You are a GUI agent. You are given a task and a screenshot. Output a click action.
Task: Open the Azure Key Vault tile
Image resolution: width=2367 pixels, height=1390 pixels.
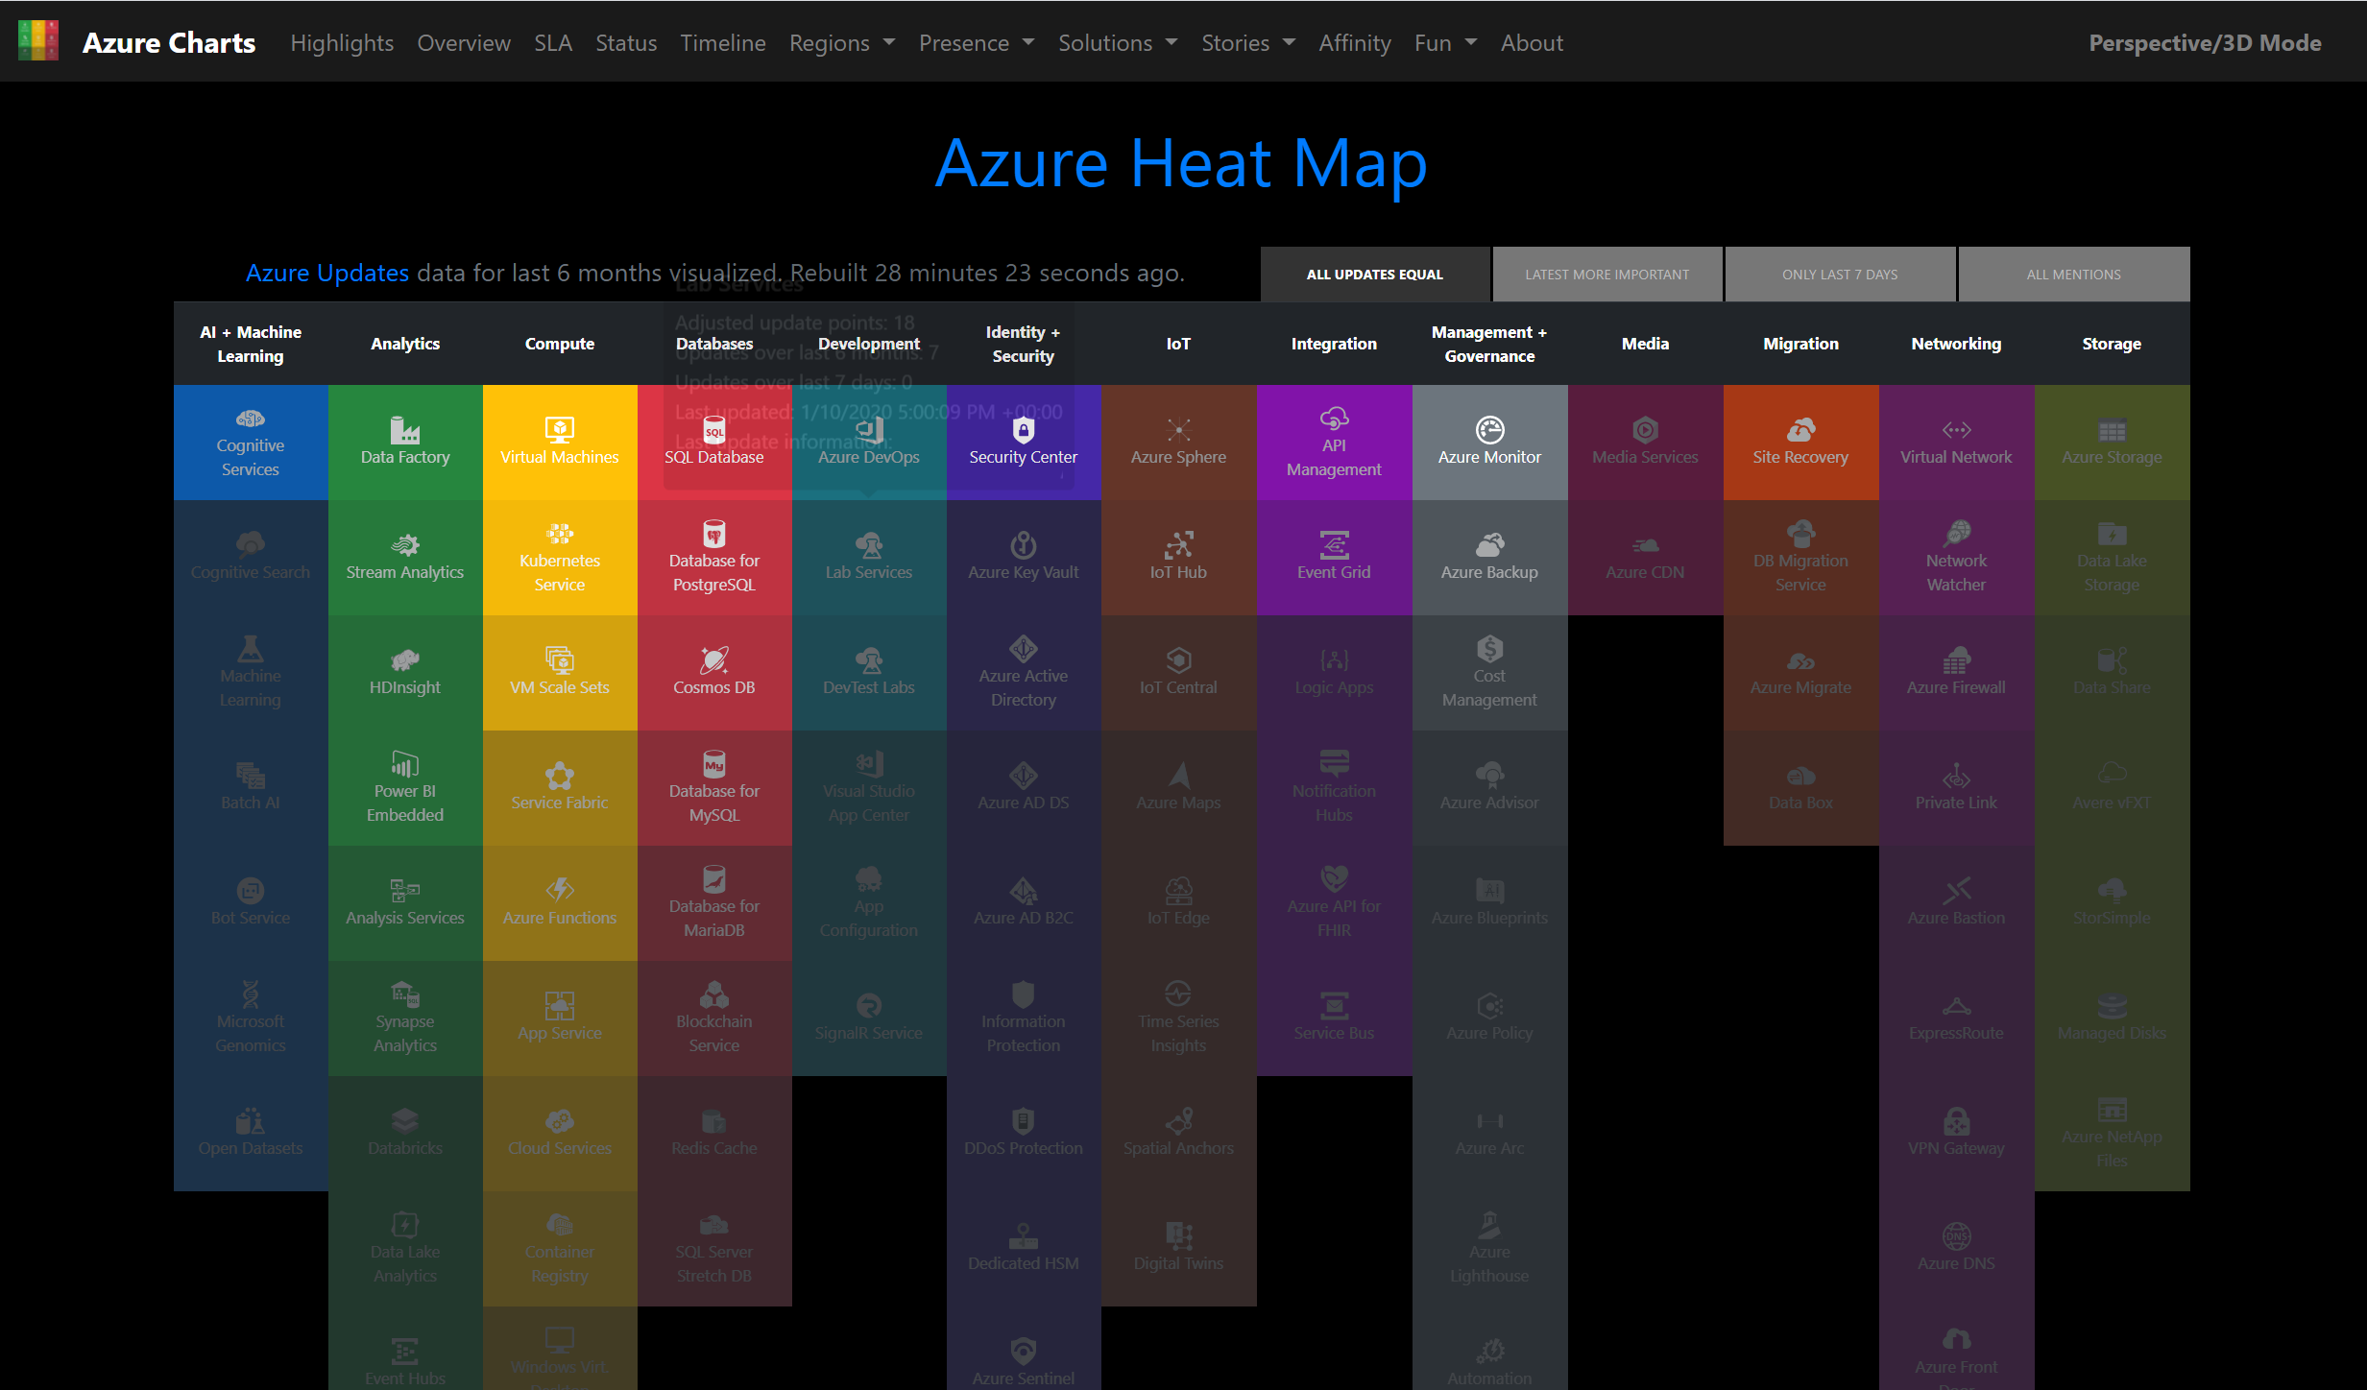point(1024,558)
